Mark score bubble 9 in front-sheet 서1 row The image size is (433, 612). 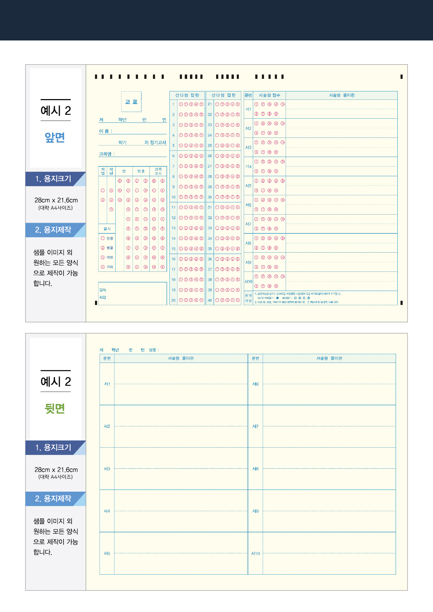pos(276,114)
